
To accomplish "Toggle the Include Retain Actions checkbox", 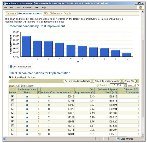I will (10, 77).
